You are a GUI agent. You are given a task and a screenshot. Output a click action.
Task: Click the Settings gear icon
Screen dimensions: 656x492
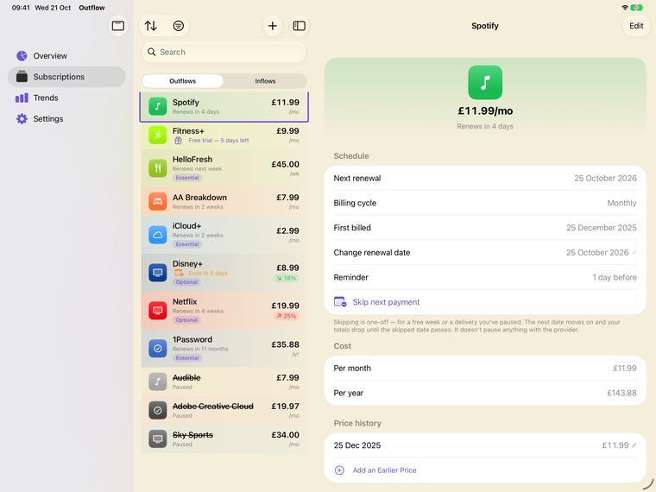(22, 119)
